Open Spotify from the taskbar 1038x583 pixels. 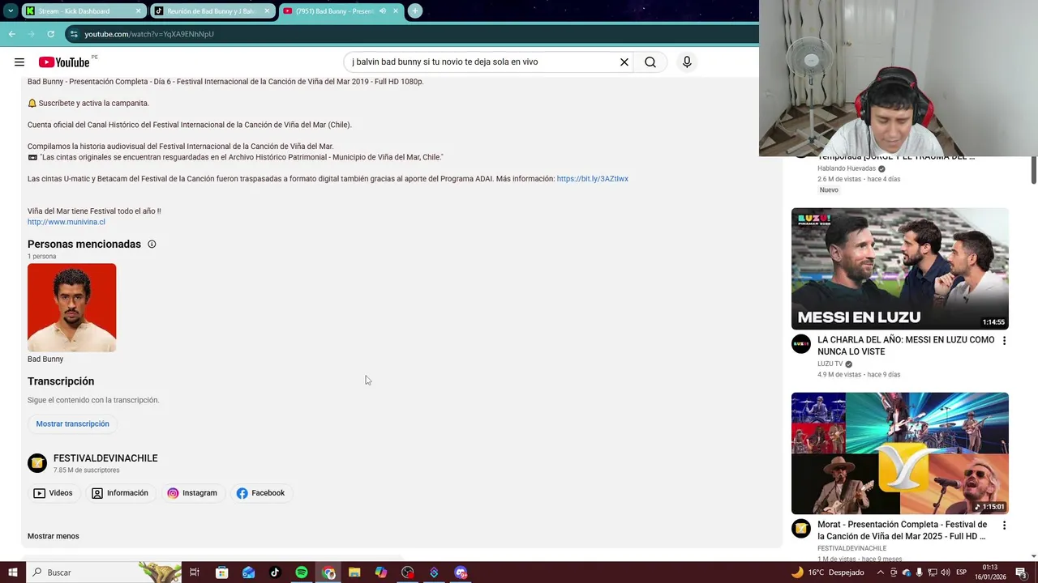click(302, 572)
